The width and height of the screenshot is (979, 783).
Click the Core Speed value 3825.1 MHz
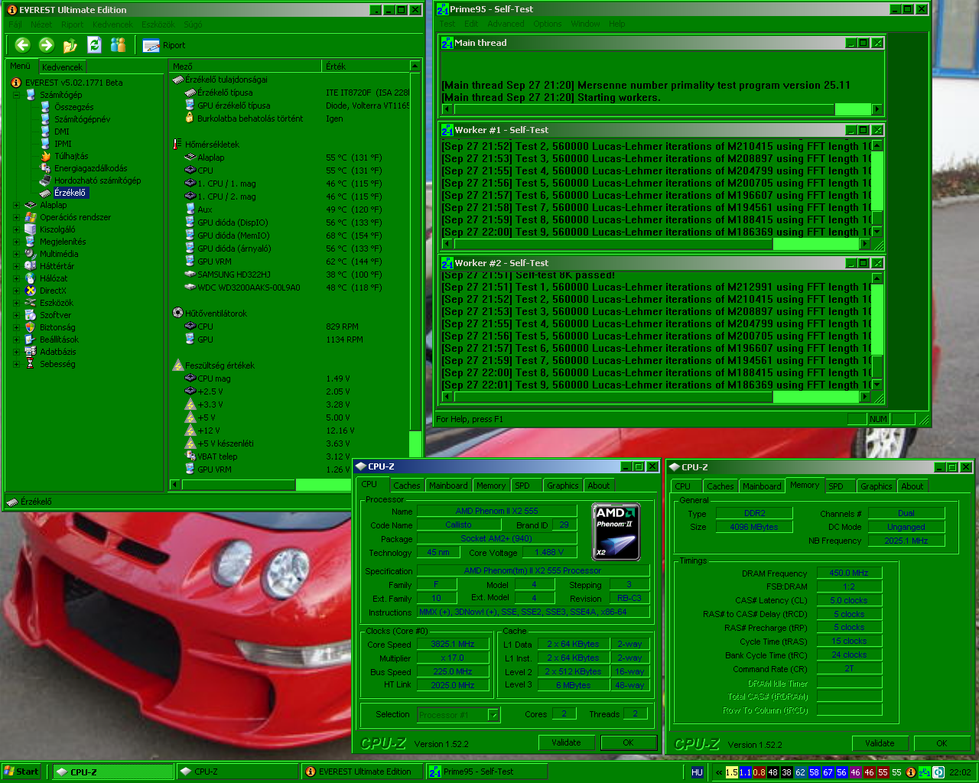[x=453, y=644]
